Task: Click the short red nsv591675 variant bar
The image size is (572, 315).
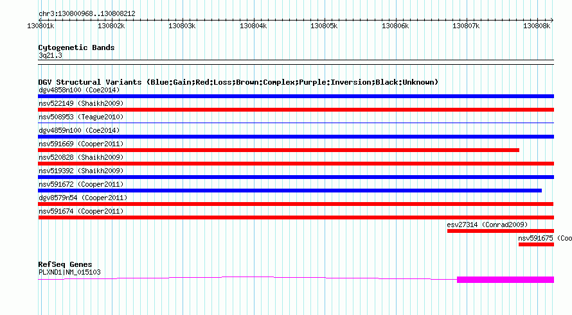Action: tap(536, 244)
